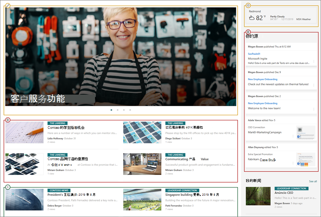Image resolution: width=321 pixels, height=217 pixels.
Task: Click THE LANDING tag above 401K article
Action: click(x=175, y=123)
